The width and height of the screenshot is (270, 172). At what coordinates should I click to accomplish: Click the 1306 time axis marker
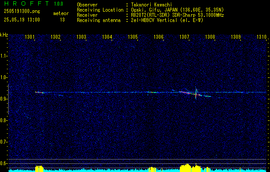(x=158, y=37)
